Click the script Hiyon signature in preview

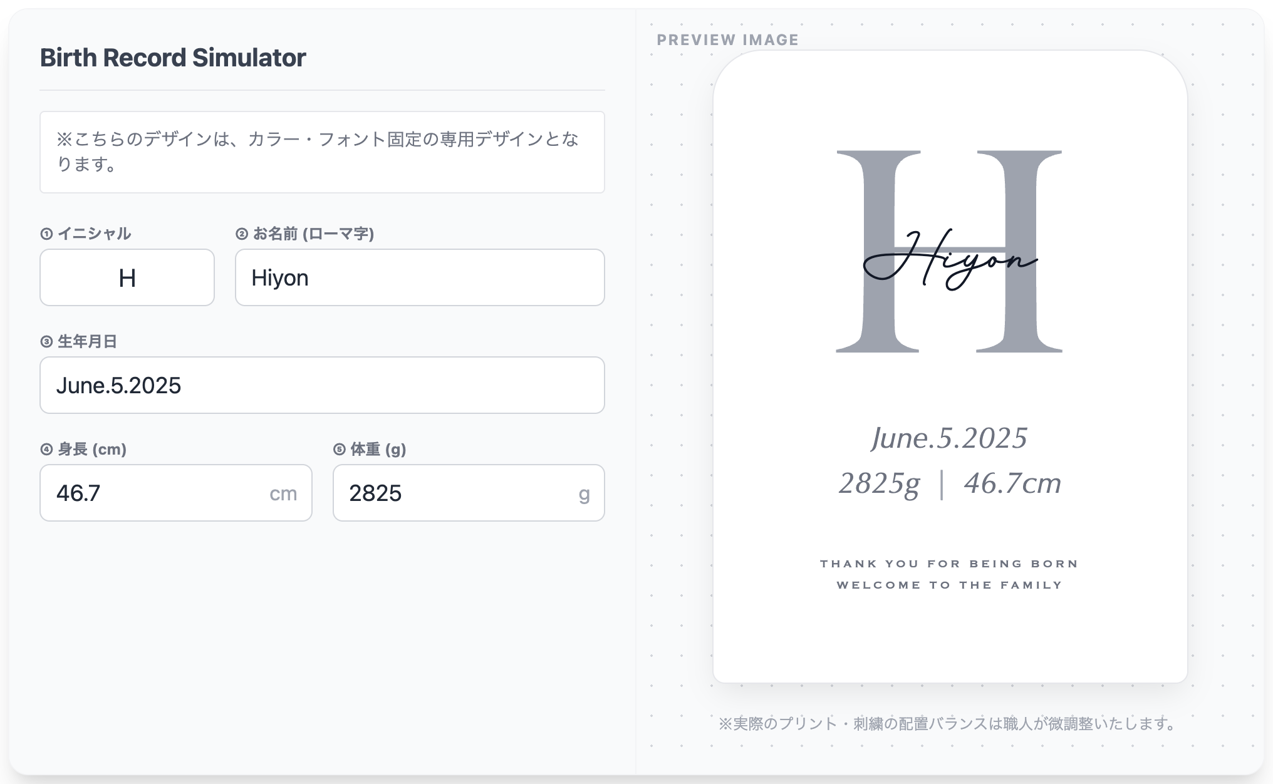[950, 260]
